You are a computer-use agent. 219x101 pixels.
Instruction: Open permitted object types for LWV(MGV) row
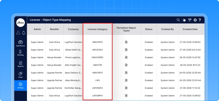126,88
